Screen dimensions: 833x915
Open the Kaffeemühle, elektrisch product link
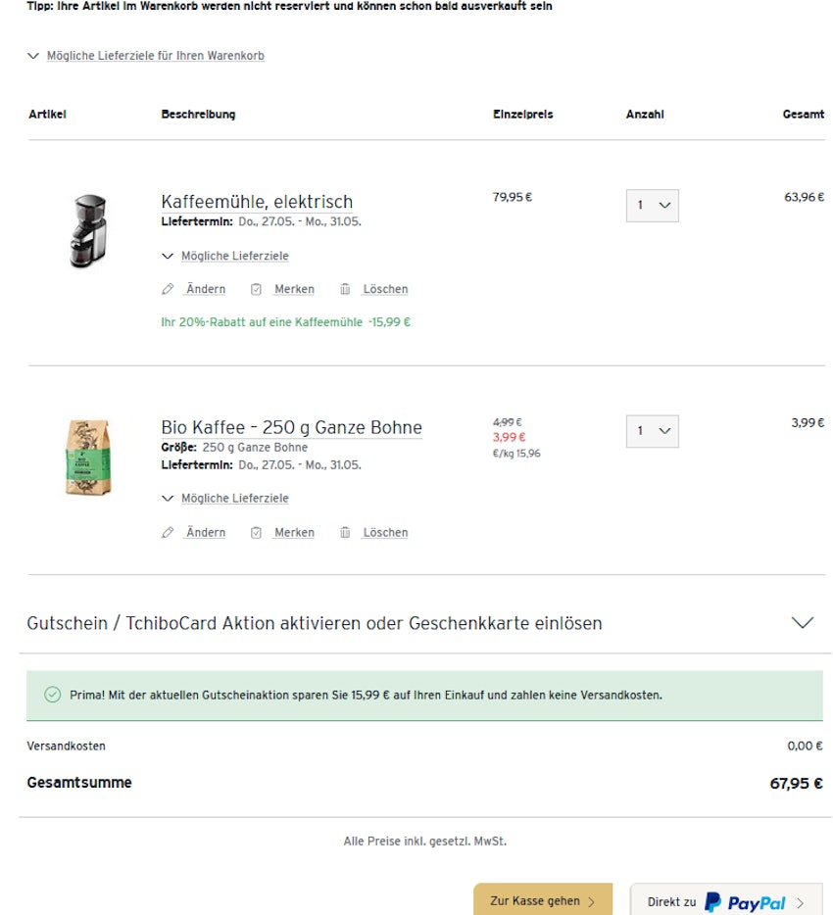(x=257, y=202)
